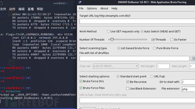Enable Use Blank Extension checkbox
Image resolution: width=195 pixels, height=109 pixels.
(127, 89)
